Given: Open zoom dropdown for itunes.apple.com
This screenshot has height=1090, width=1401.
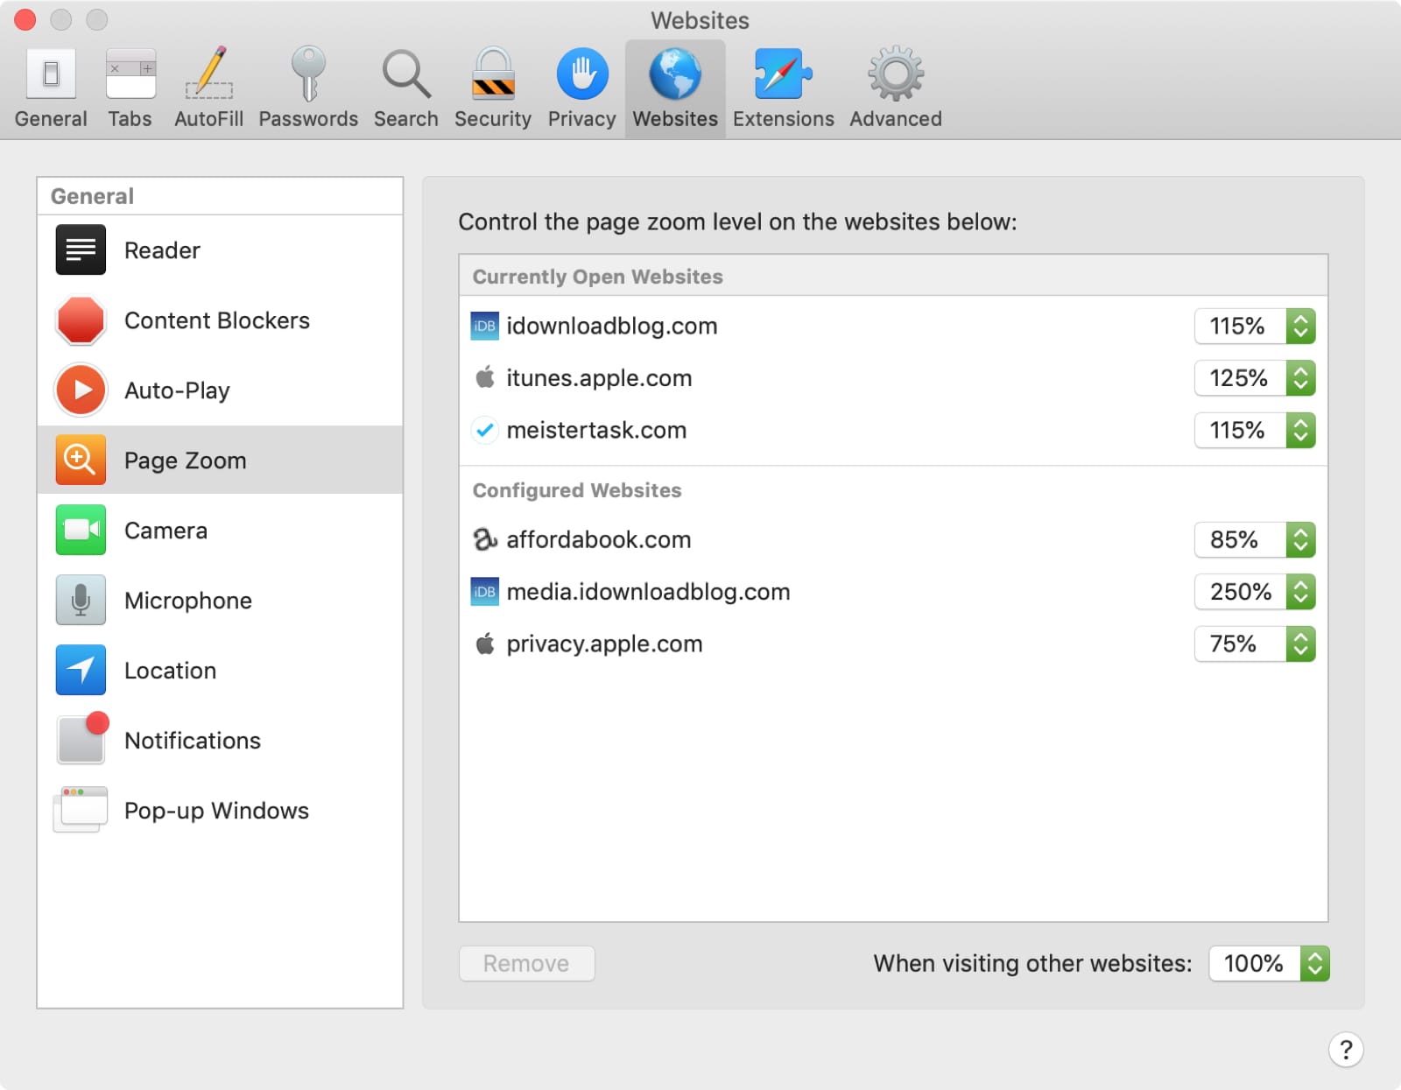Looking at the screenshot, I should tap(1255, 378).
